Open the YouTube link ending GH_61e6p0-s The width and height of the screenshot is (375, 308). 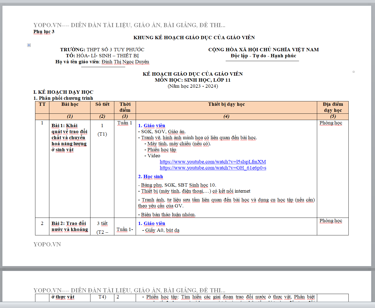[213, 168]
